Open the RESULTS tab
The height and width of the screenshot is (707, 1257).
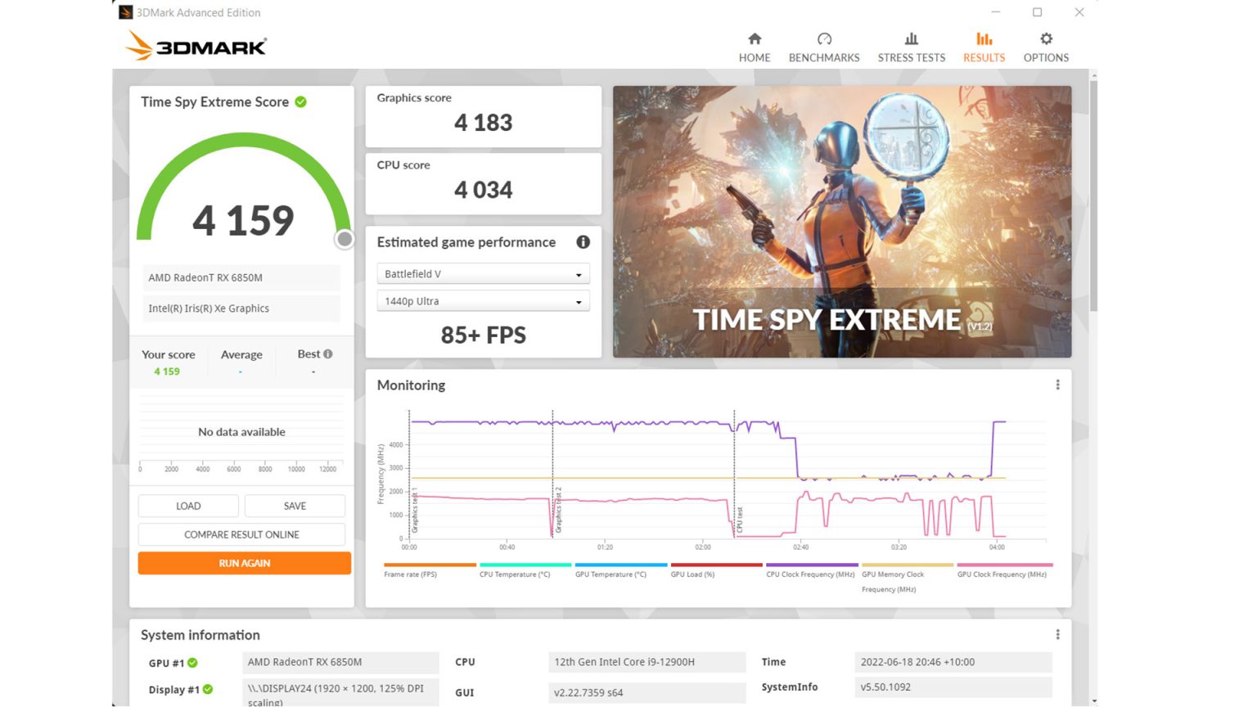984,47
